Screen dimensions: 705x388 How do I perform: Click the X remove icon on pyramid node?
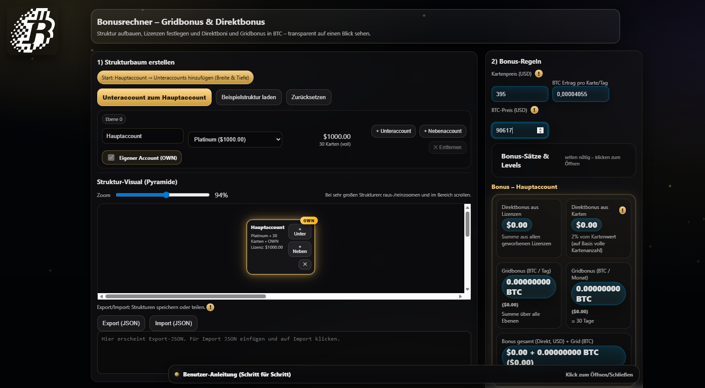(x=305, y=264)
